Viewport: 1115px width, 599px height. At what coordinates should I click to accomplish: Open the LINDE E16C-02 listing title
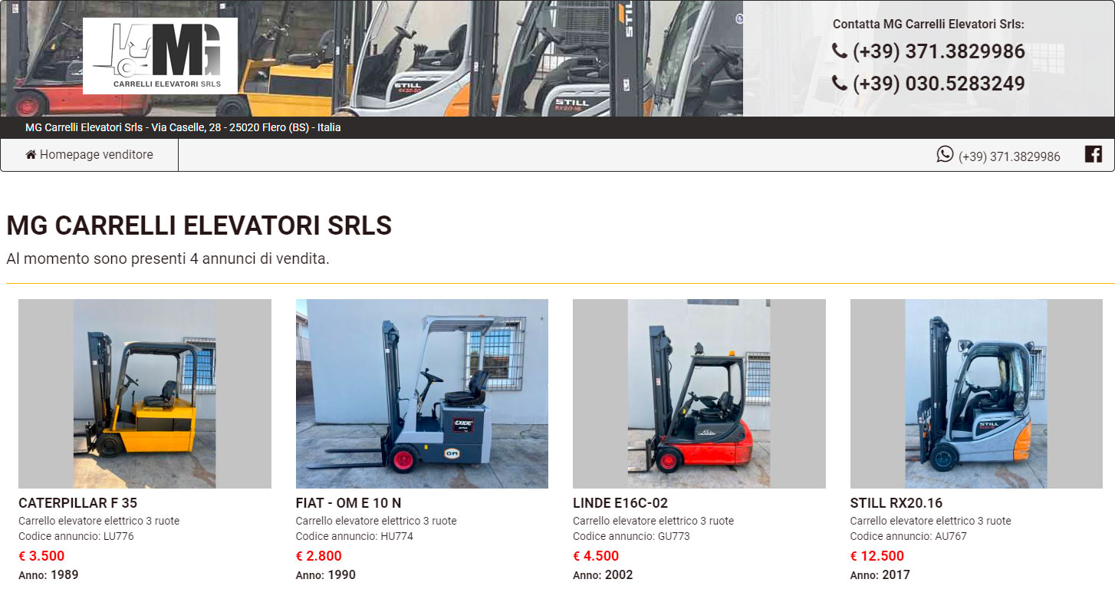tap(620, 503)
